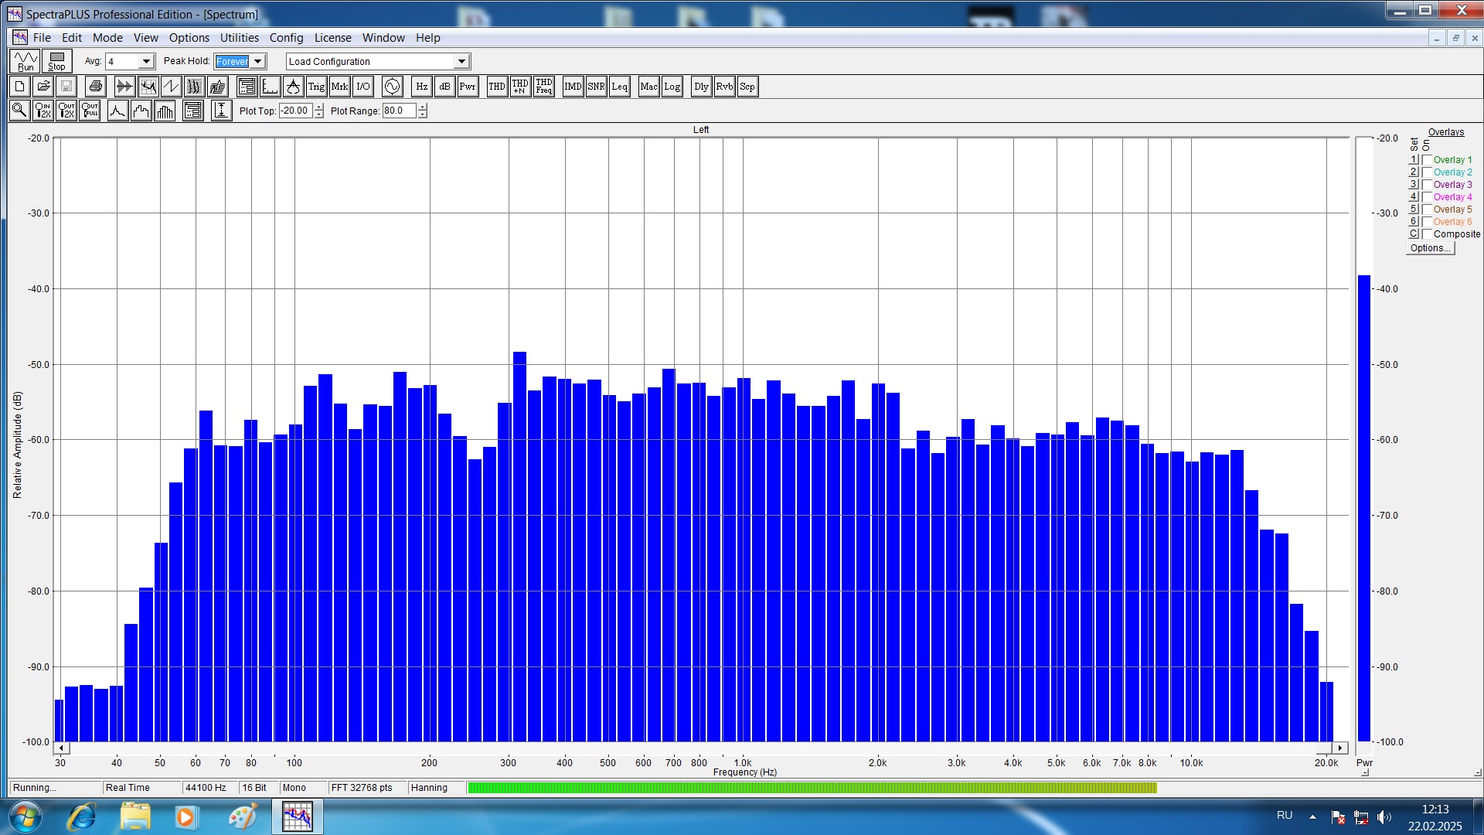Viewport: 1484px width, 835px height.
Task: Click the overlay Options... button
Action: (1430, 248)
